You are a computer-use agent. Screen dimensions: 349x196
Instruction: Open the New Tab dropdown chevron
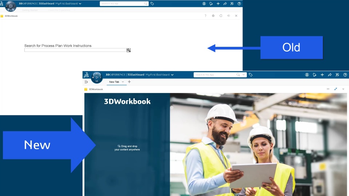pyautogui.click(x=123, y=82)
